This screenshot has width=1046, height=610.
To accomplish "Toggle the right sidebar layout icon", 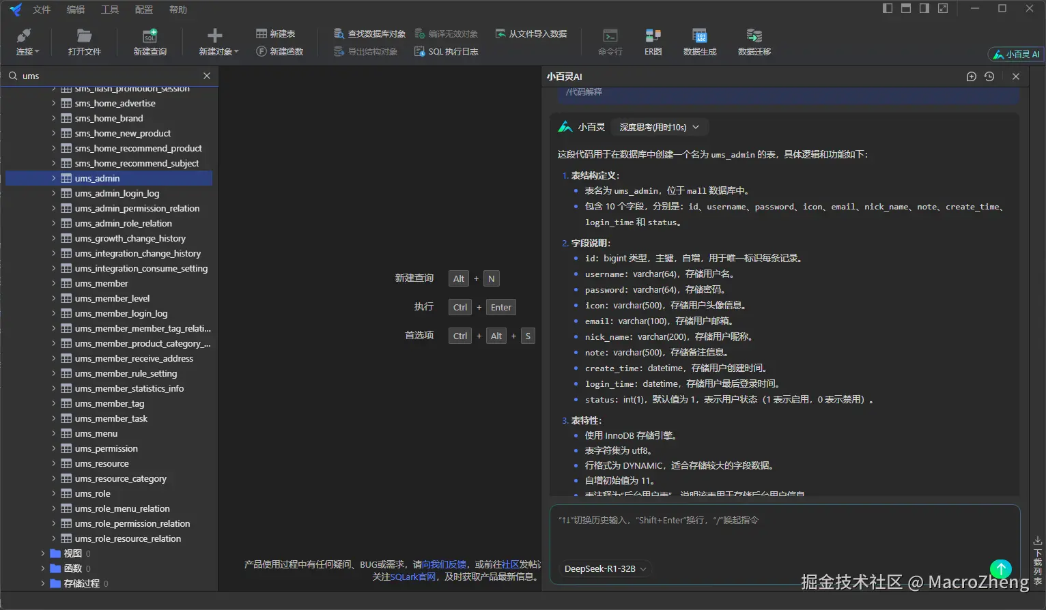I will [x=924, y=8].
